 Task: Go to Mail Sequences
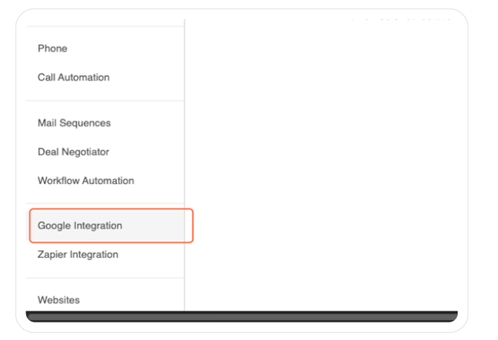coord(74,123)
